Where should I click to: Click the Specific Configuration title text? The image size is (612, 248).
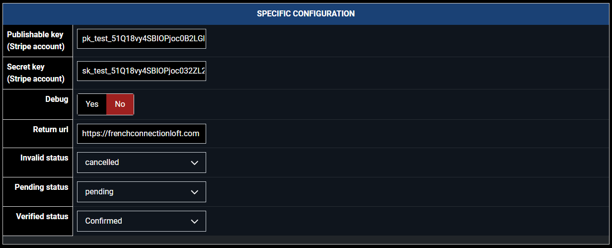(306, 14)
